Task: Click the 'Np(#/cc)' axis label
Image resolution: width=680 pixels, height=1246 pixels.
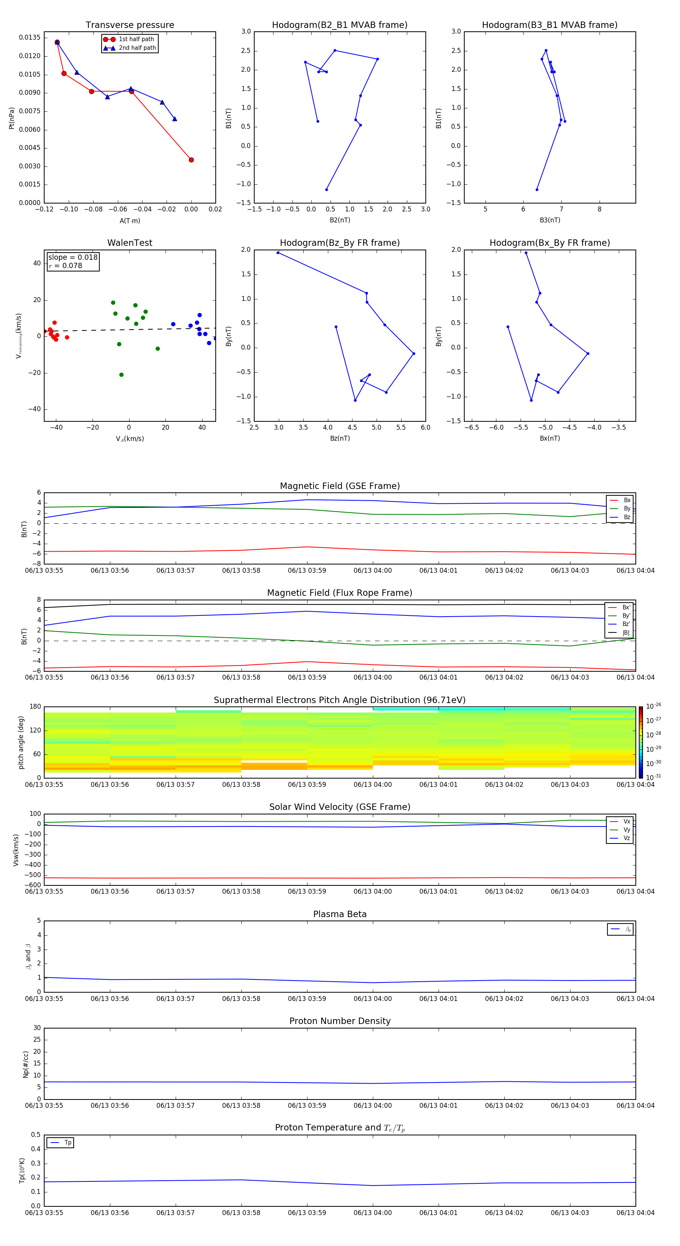Action: tap(26, 1064)
